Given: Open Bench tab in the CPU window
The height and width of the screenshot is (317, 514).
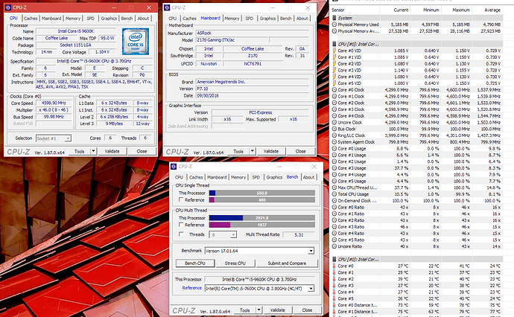Looking at the screenshot, I should tap(127, 19).
